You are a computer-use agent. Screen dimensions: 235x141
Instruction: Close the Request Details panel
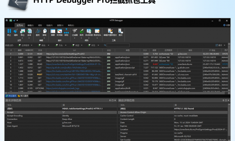click(x=115, y=100)
